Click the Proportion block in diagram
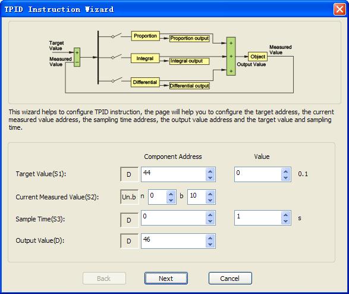This screenshot has height=294, width=349. click(145, 36)
